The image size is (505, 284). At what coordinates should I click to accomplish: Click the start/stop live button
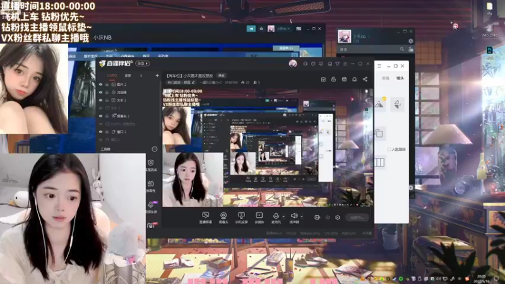[357, 217]
